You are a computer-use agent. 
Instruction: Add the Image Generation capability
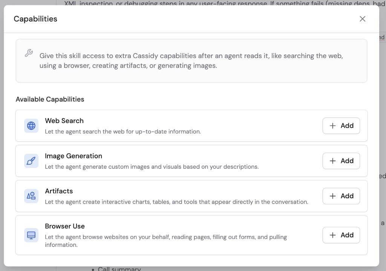[341, 161]
